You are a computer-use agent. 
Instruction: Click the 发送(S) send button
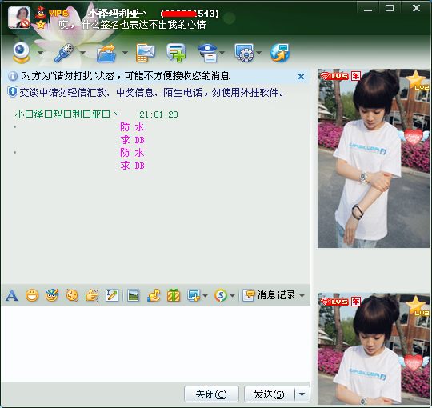tap(269, 394)
